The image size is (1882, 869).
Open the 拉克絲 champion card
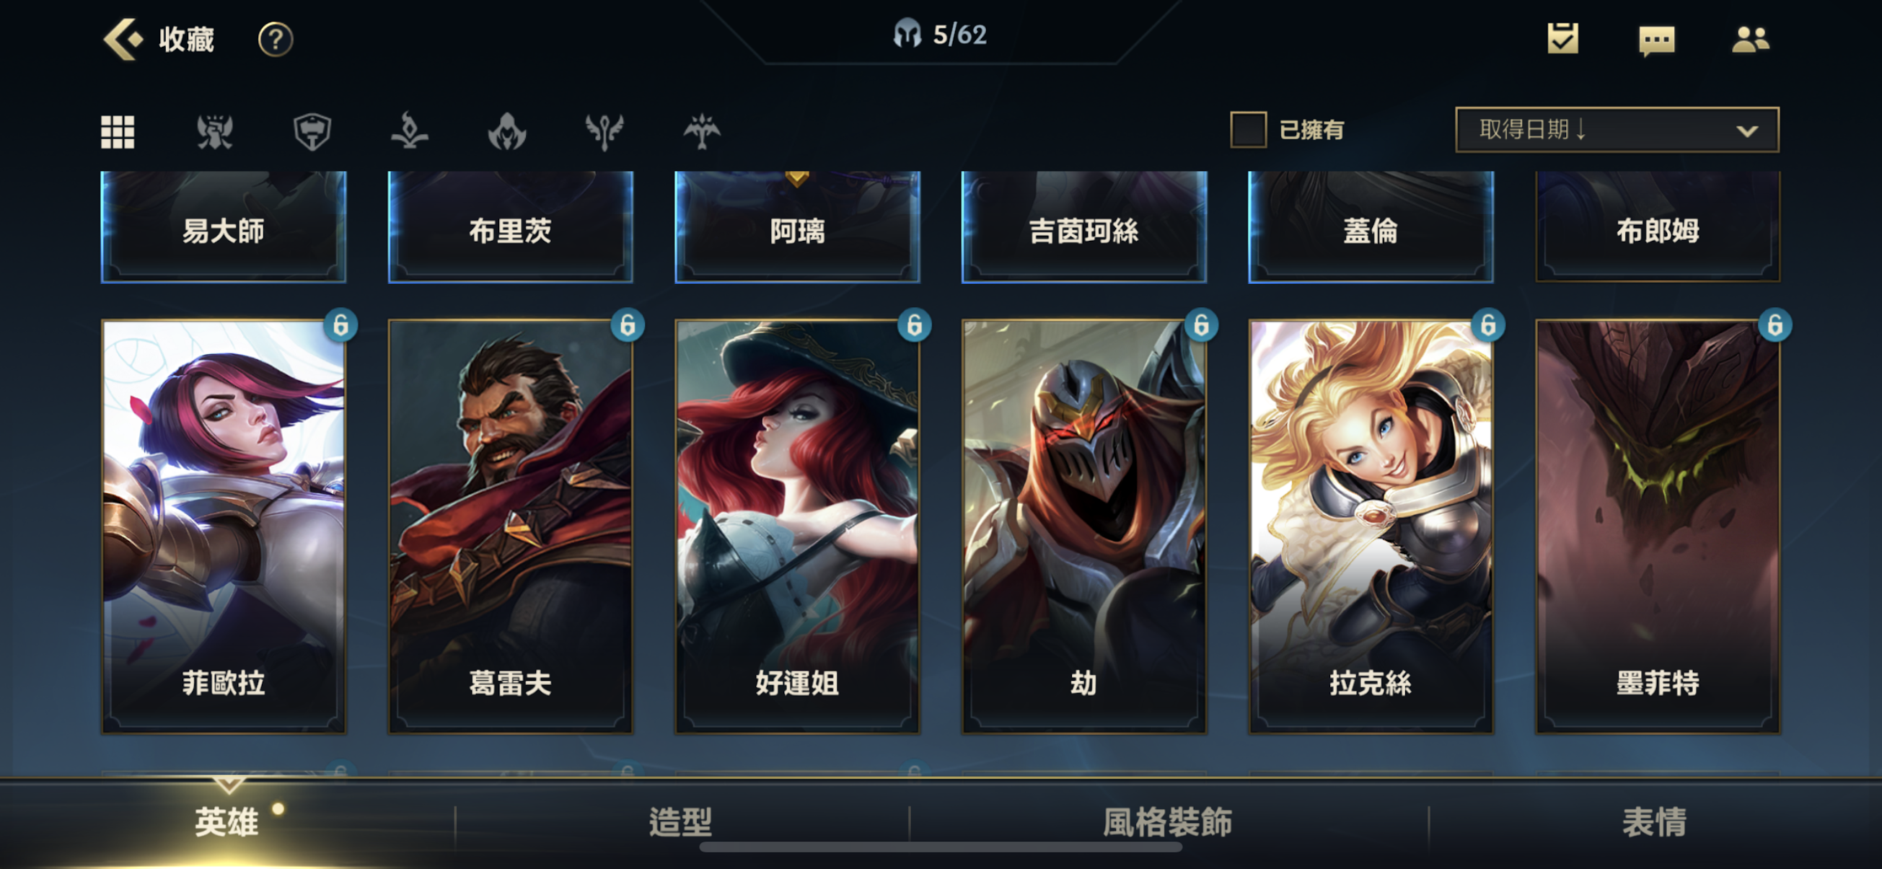(x=1371, y=526)
